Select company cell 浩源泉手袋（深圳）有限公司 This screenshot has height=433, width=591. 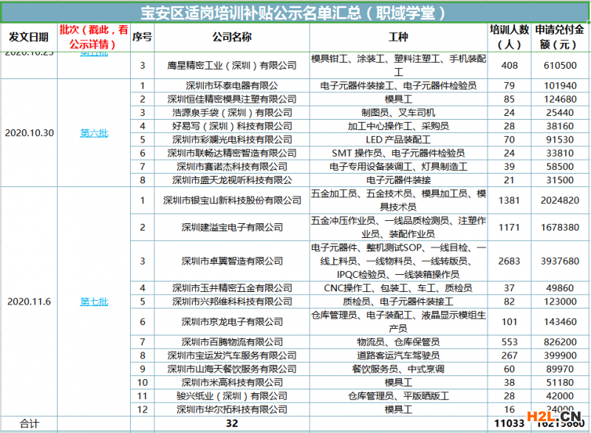click(232, 112)
